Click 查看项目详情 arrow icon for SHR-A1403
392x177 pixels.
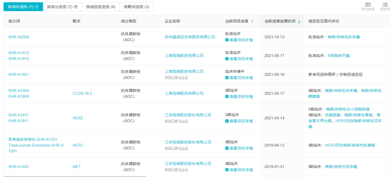click(x=227, y=170)
